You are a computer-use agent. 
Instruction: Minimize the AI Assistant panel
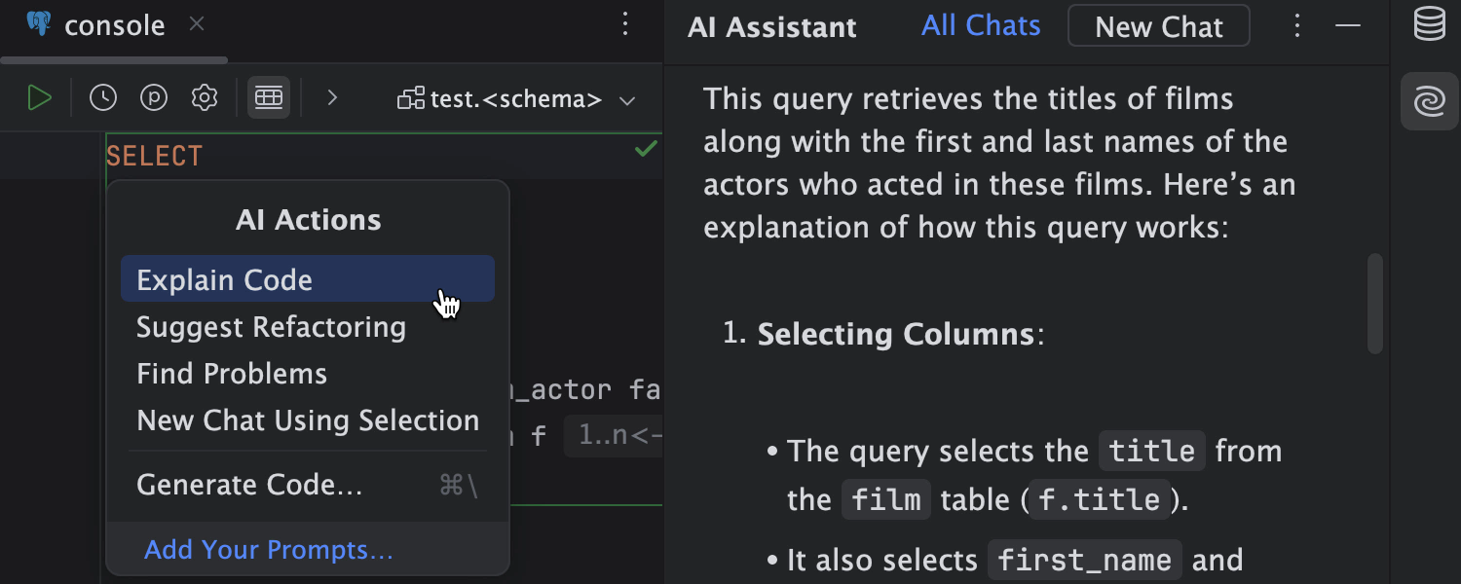pyautogui.click(x=1348, y=26)
